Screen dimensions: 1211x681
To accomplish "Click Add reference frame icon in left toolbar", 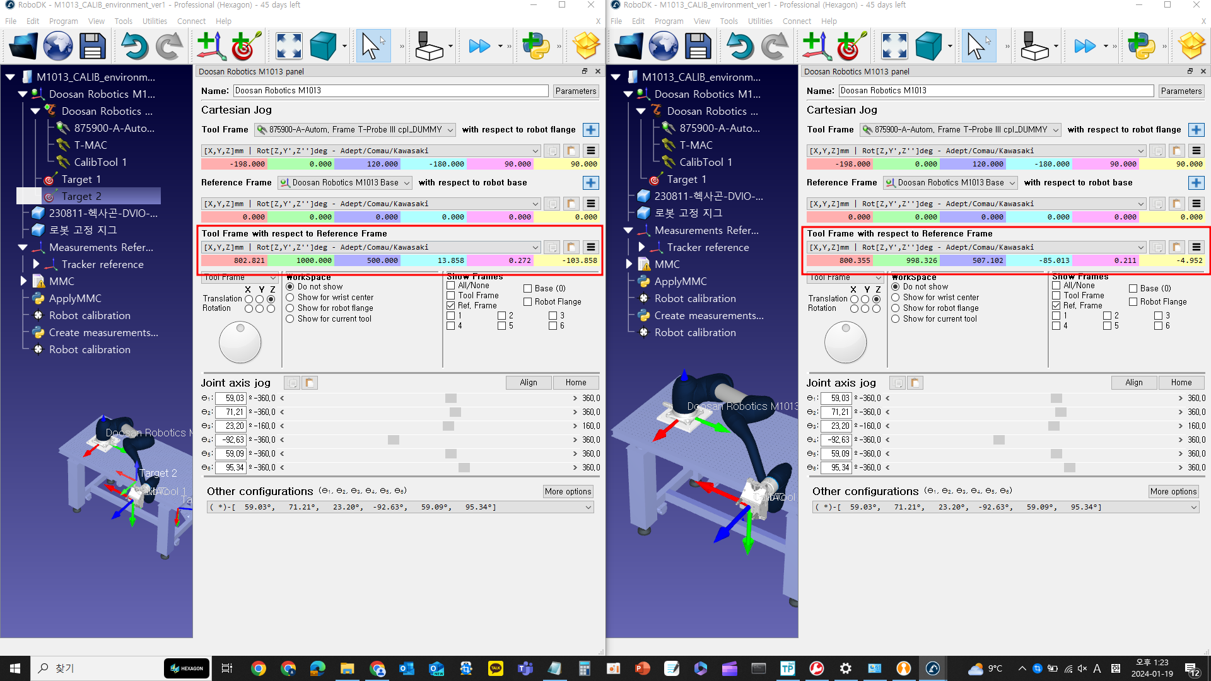I will pyautogui.click(x=211, y=46).
